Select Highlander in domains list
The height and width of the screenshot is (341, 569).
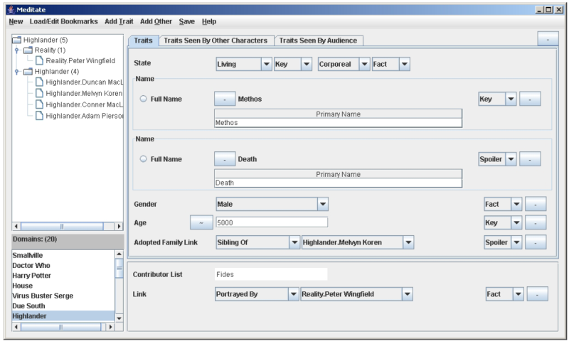point(63,316)
